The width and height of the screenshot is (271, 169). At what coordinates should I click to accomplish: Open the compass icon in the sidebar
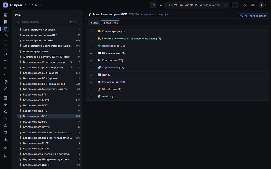tap(6, 82)
